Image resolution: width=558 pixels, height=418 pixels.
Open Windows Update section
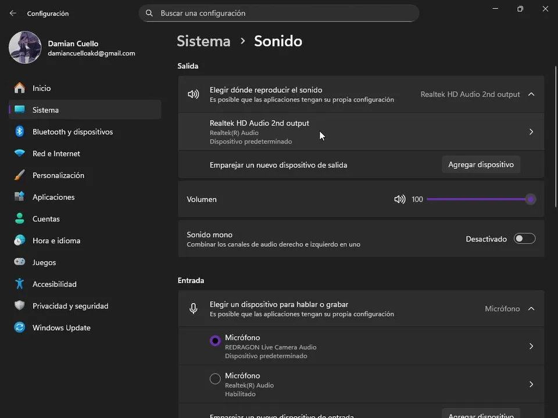[61, 328]
